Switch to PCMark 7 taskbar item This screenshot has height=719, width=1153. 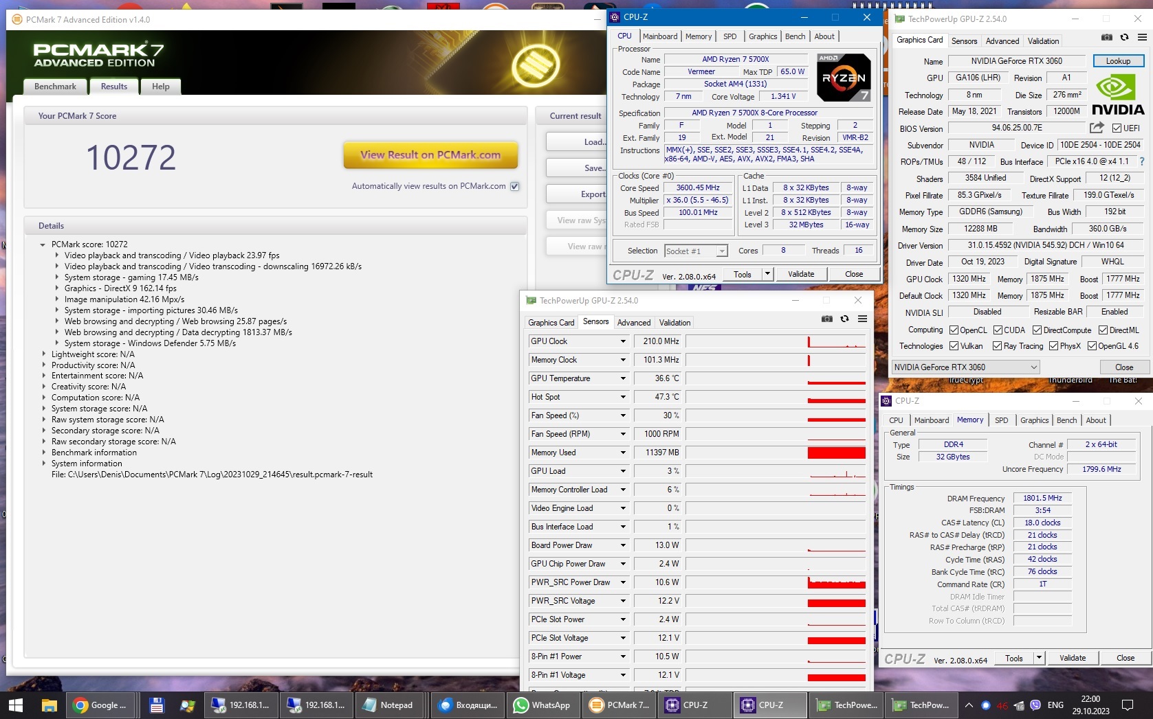pos(619,705)
